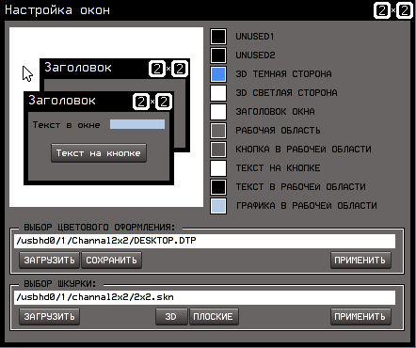Click ПРИМЕНИТЬ in the skin section
Viewport: 416px width, 348px height.
tap(360, 317)
